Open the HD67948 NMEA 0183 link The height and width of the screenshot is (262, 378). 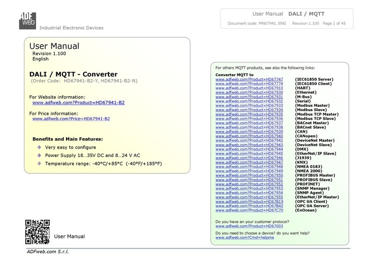249,166
